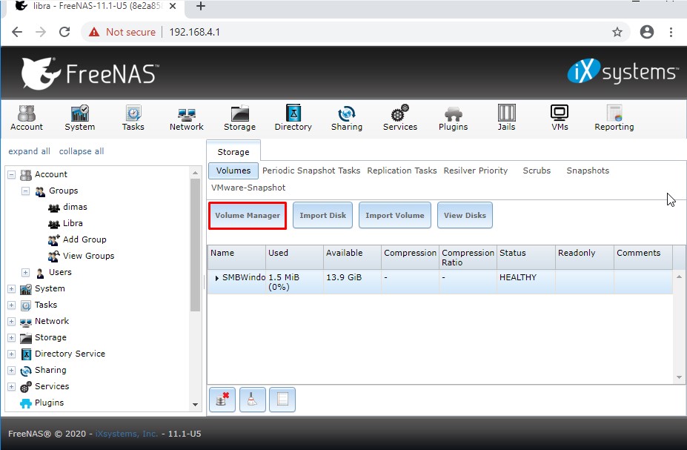
Task: Switch to Periodic Snapshot Tasks tab
Action: point(311,171)
